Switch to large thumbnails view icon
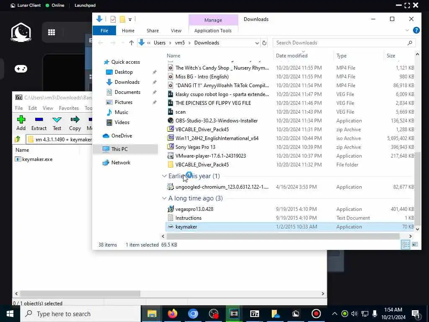Viewport: 429px width, 322px height. click(x=415, y=244)
